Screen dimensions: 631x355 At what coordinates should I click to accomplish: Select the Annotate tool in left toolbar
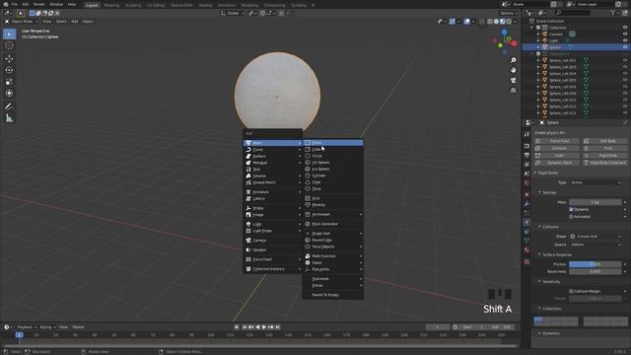[x=9, y=106]
